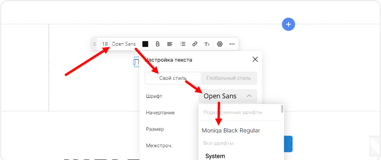Close the Настройка текста panel

click(x=255, y=59)
